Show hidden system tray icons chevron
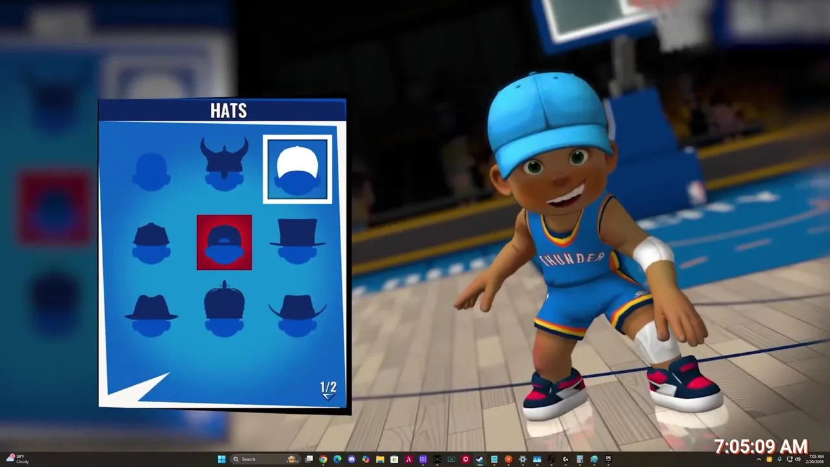830x467 pixels. 759,459
